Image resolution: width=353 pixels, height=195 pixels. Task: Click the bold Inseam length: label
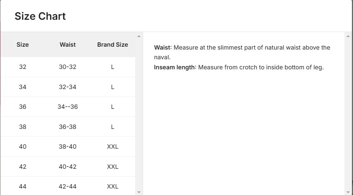pyautogui.click(x=175, y=67)
